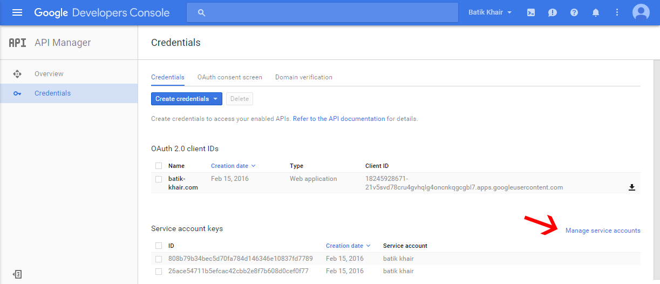Tick checkbox for key 808b79b34bec5d70fa784d146346e10837fd7789

pos(159,259)
